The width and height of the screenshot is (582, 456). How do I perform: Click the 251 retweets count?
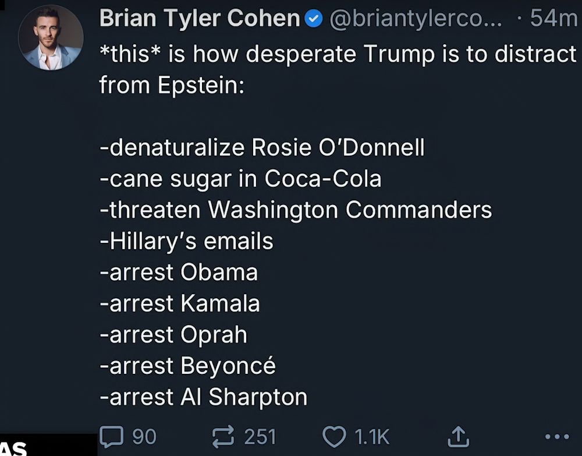(x=260, y=436)
